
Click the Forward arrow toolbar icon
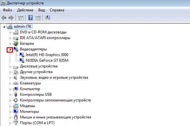click(x=11, y=18)
